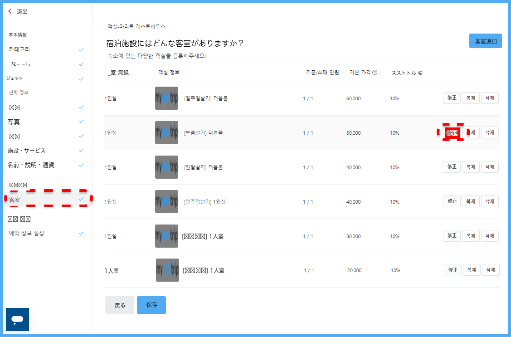
Task: Click 복제 for [일주일살기] 더블룸 row
Action: [471, 98]
